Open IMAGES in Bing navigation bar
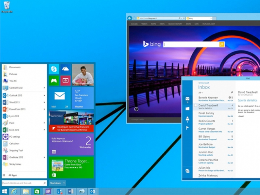The height and width of the screenshot is (195, 260). tap(135, 24)
